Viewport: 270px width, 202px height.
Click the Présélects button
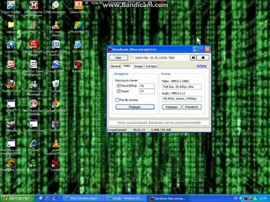coord(192,107)
